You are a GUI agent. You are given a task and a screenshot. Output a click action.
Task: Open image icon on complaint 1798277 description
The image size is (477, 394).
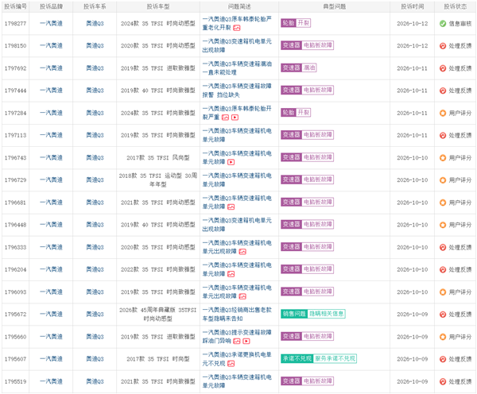tap(237, 28)
